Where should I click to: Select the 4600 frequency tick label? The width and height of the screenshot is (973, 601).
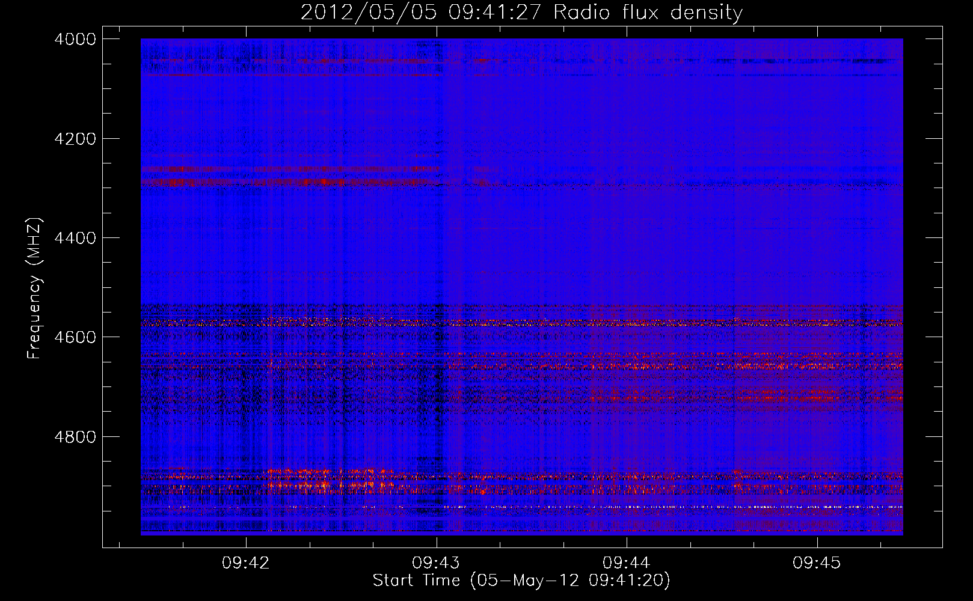click(75, 337)
